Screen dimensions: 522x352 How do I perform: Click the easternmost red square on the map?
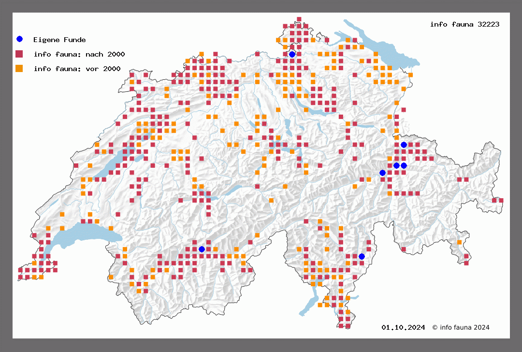(x=501, y=200)
